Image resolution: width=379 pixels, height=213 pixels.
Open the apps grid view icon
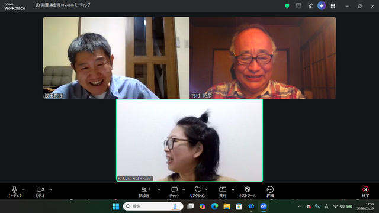point(333,5)
